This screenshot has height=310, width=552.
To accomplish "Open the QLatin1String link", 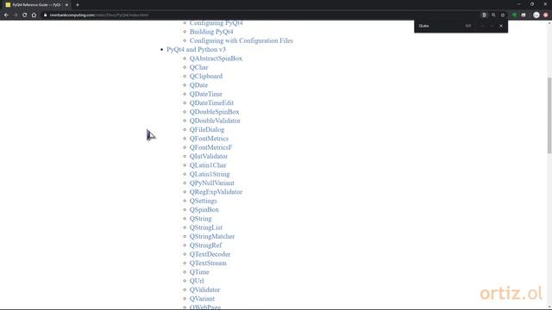I will tap(210, 174).
